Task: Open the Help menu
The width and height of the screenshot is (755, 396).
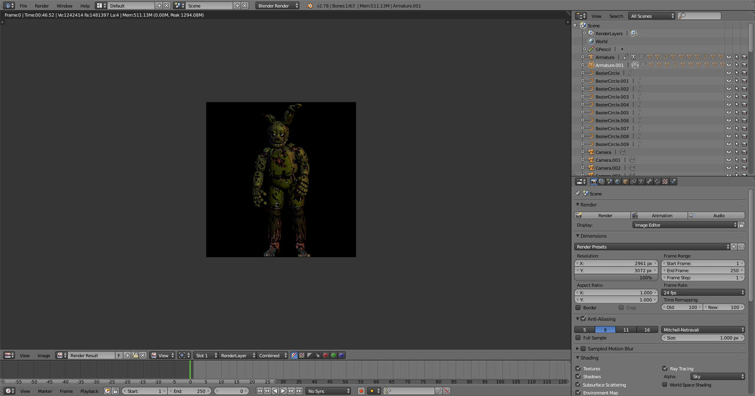Action: pos(85,5)
